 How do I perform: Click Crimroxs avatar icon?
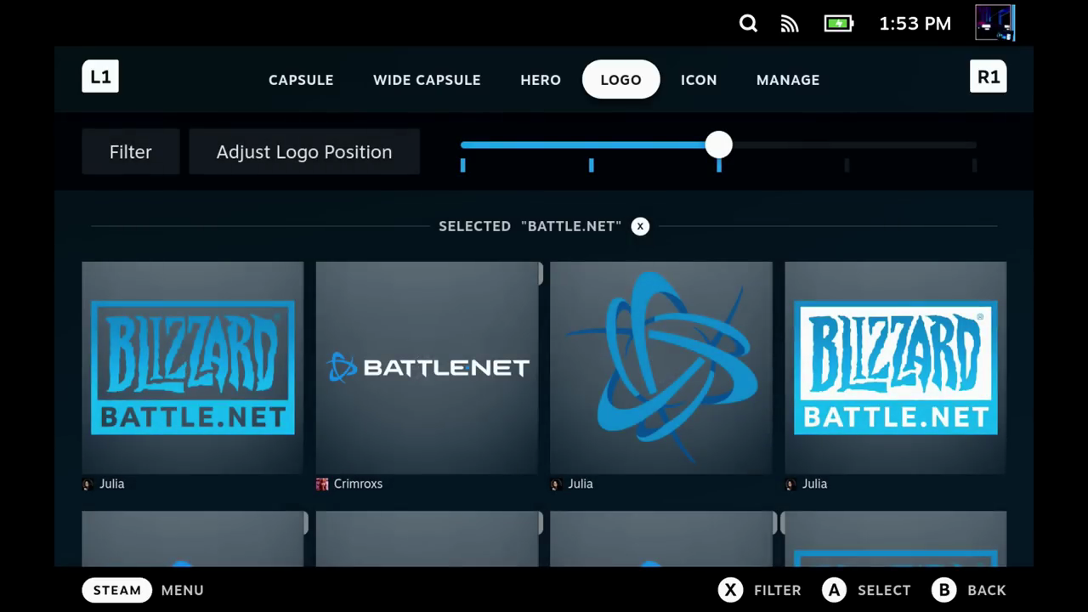(322, 484)
